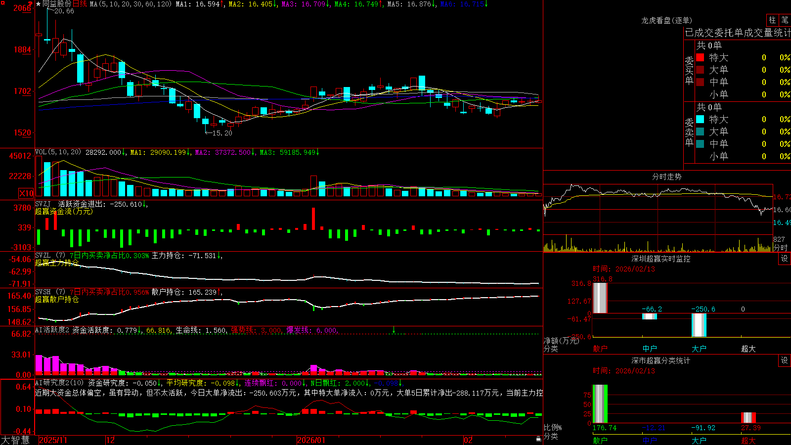
Task: Click the star icon before 同益股份
Action: click(x=38, y=4)
